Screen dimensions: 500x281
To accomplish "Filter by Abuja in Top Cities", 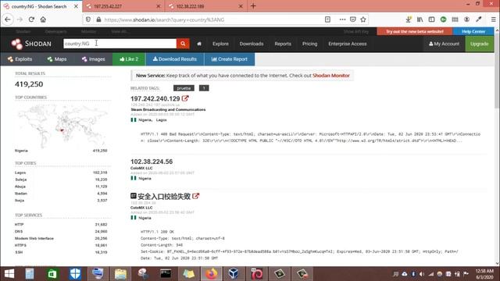I will [x=20, y=187].
